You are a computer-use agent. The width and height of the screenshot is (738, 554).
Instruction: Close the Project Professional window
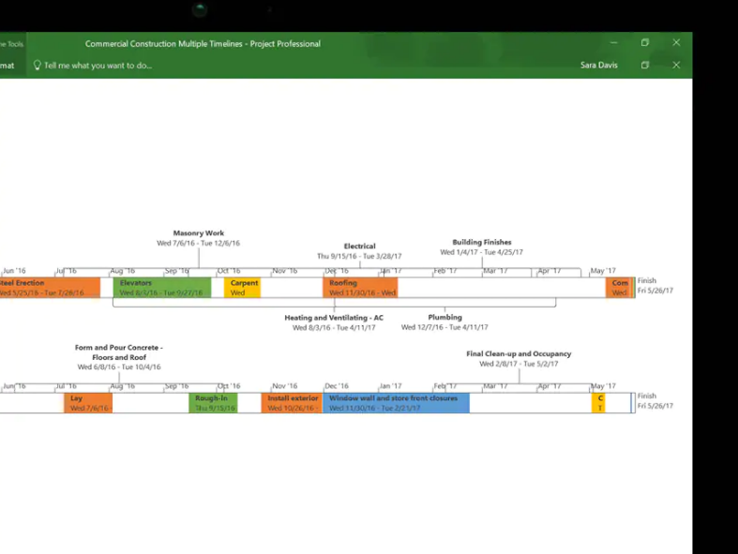click(676, 43)
